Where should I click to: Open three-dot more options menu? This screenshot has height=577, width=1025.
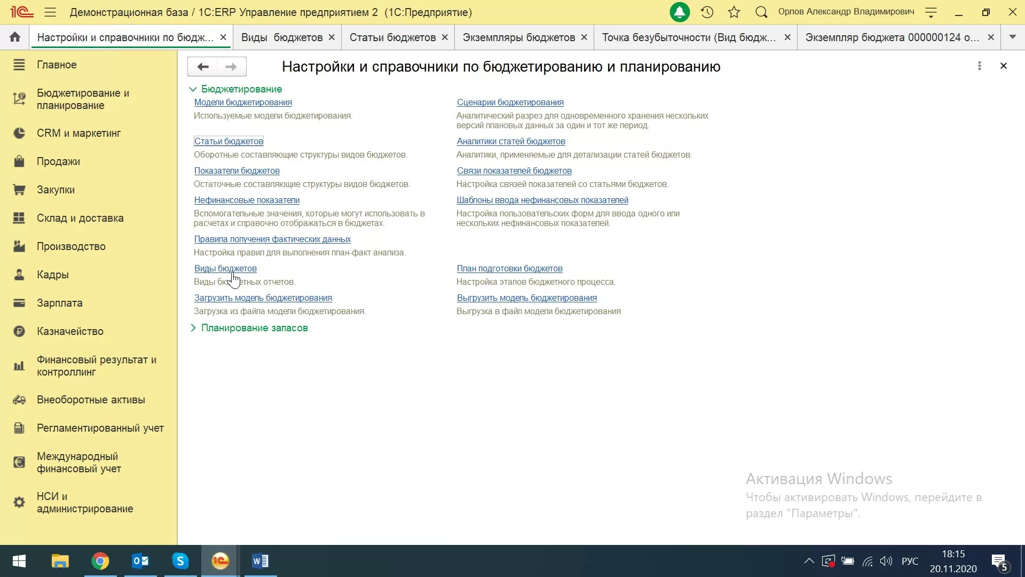tap(979, 66)
